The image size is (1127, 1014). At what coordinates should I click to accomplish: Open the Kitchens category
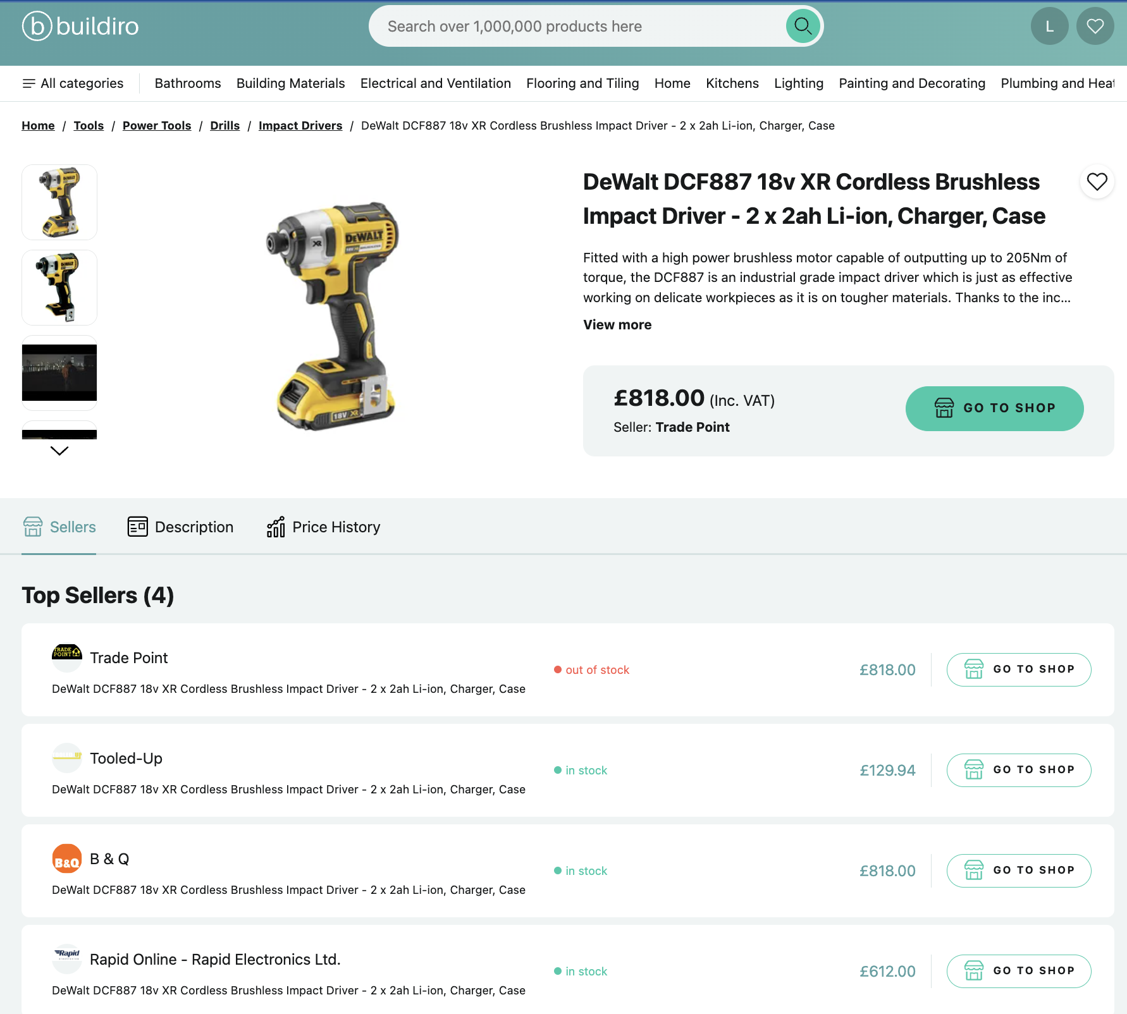[x=732, y=83]
